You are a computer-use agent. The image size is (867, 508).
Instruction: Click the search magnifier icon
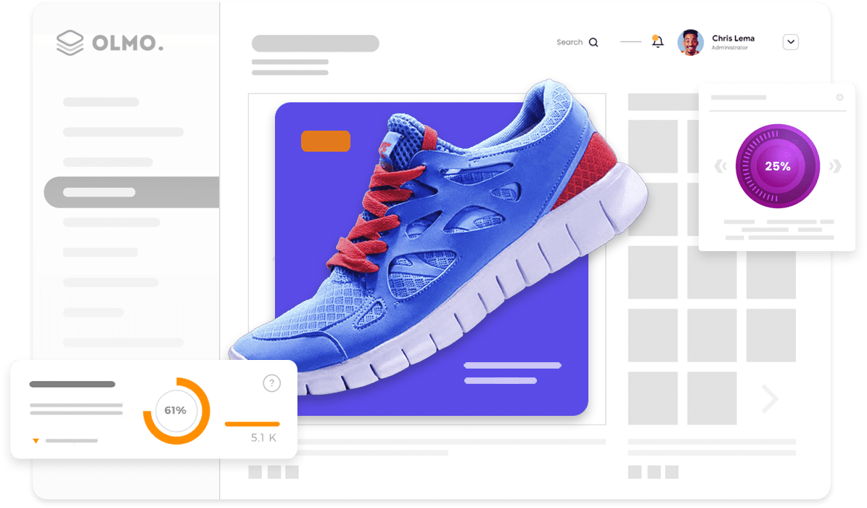coord(593,42)
